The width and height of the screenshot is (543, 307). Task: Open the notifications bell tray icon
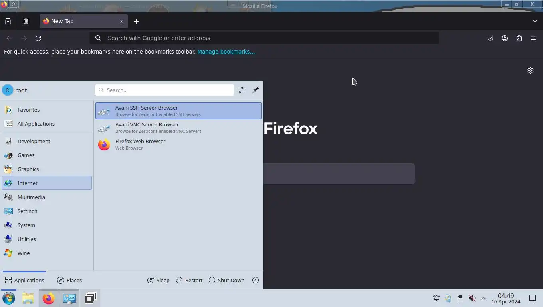tap(436, 298)
